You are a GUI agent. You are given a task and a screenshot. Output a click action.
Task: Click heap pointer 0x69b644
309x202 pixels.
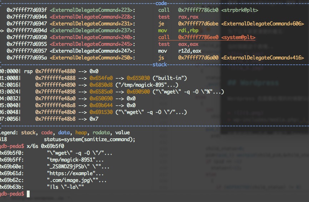pyautogui.click(x=101, y=105)
